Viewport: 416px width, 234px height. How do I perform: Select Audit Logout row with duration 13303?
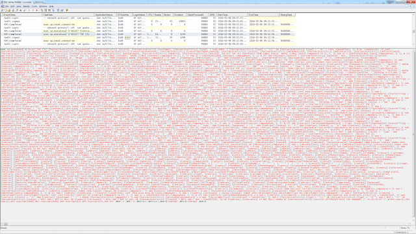click(x=149, y=21)
